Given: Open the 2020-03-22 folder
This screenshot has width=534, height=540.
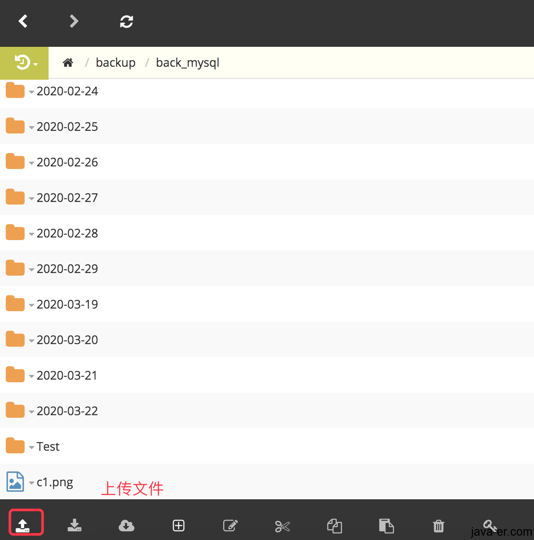Looking at the screenshot, I should 67,410.
